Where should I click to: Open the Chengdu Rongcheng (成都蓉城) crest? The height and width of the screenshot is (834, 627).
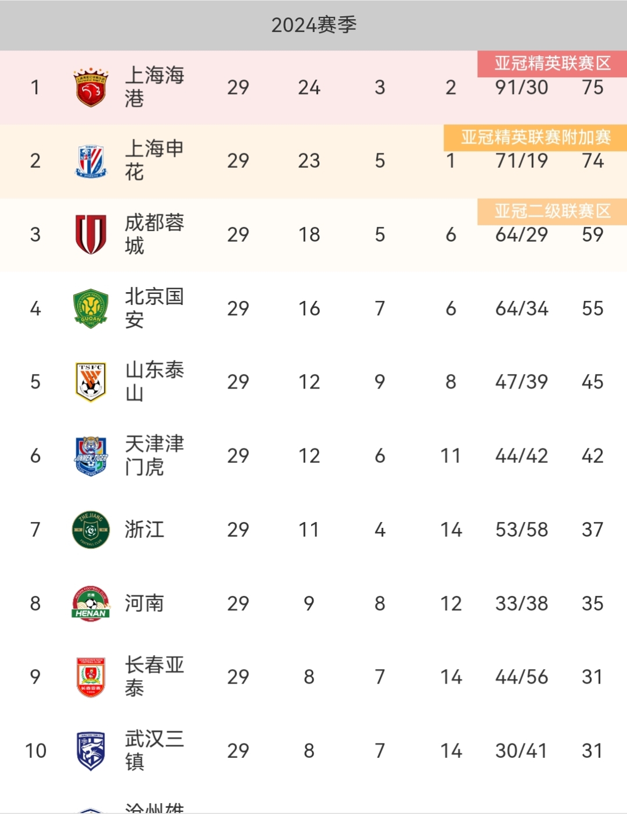tap(91, 235)
